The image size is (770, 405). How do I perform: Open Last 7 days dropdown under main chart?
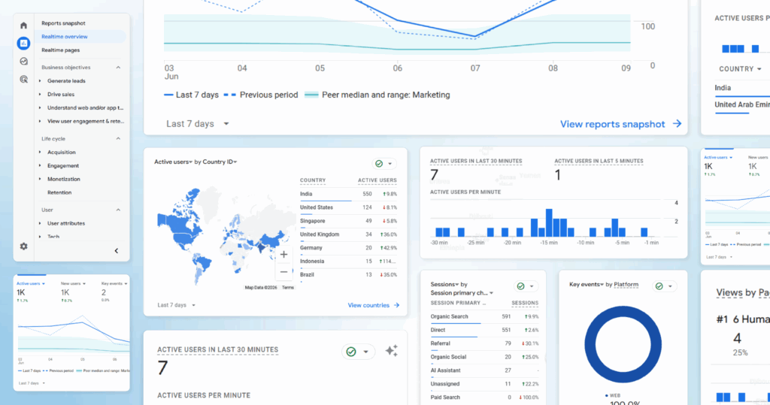click(x=198, y=124)
